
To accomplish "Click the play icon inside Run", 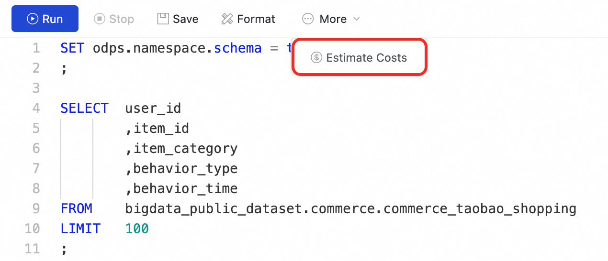I will point(33,19).
